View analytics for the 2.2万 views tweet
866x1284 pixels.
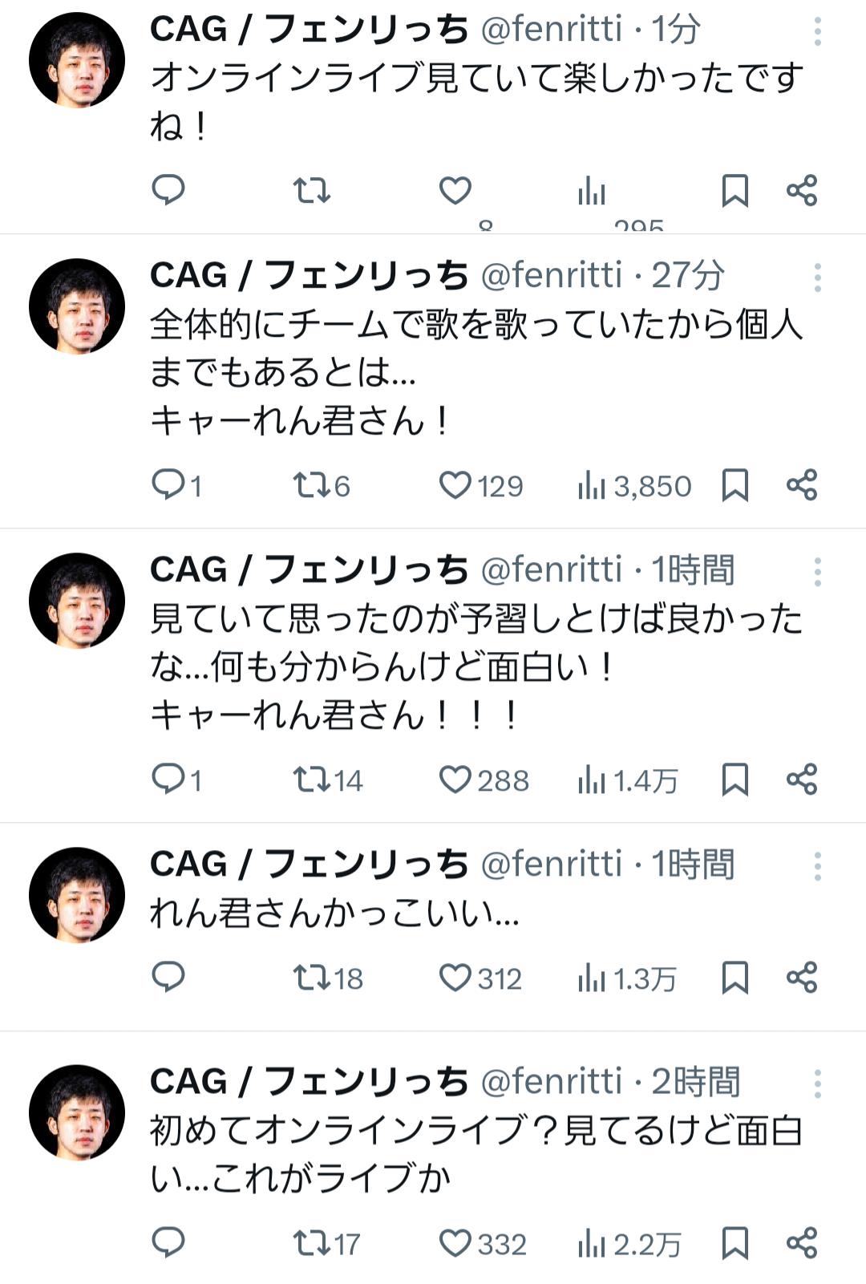pyautogui.click(x=592, y=1244)
